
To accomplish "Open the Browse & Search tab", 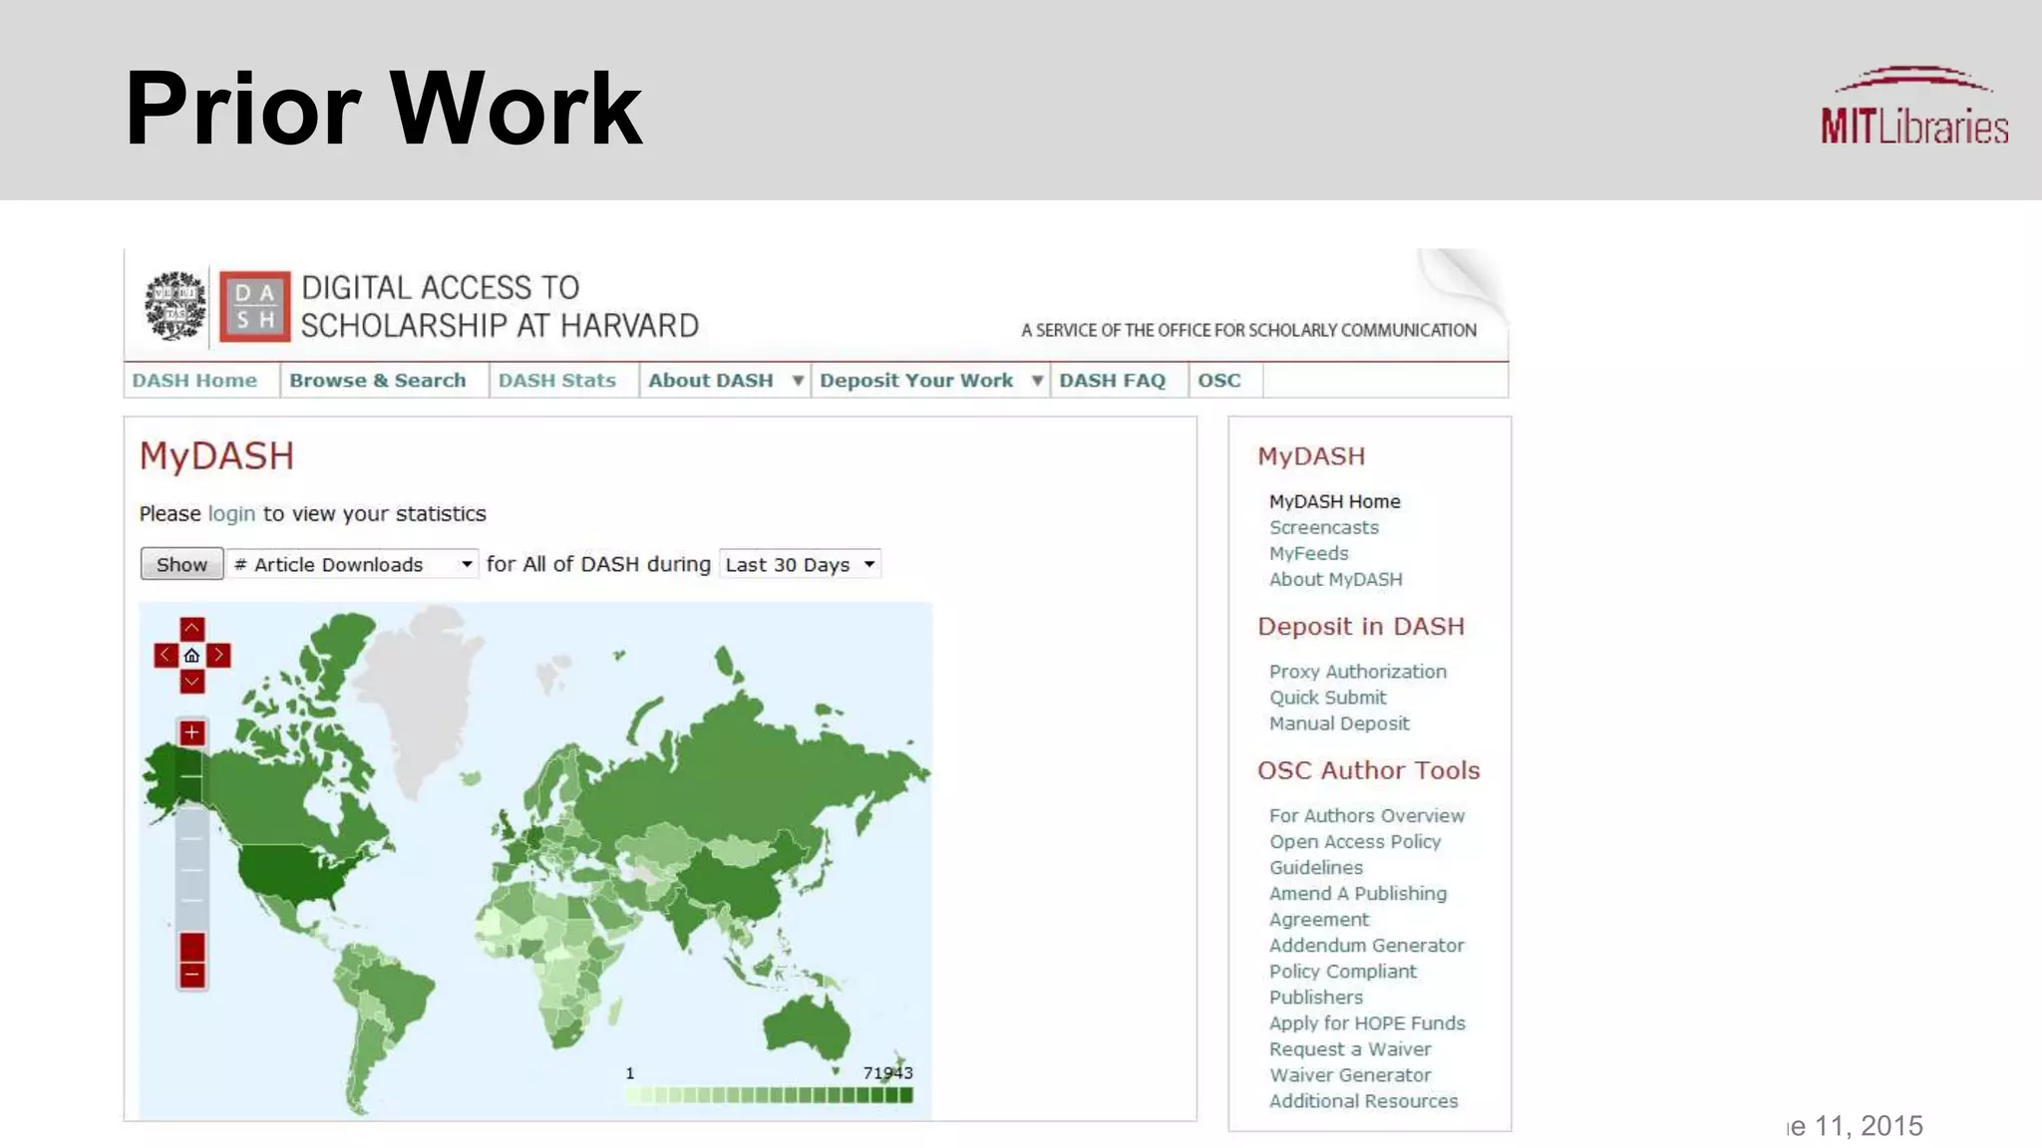I will [x=378, y=381].
